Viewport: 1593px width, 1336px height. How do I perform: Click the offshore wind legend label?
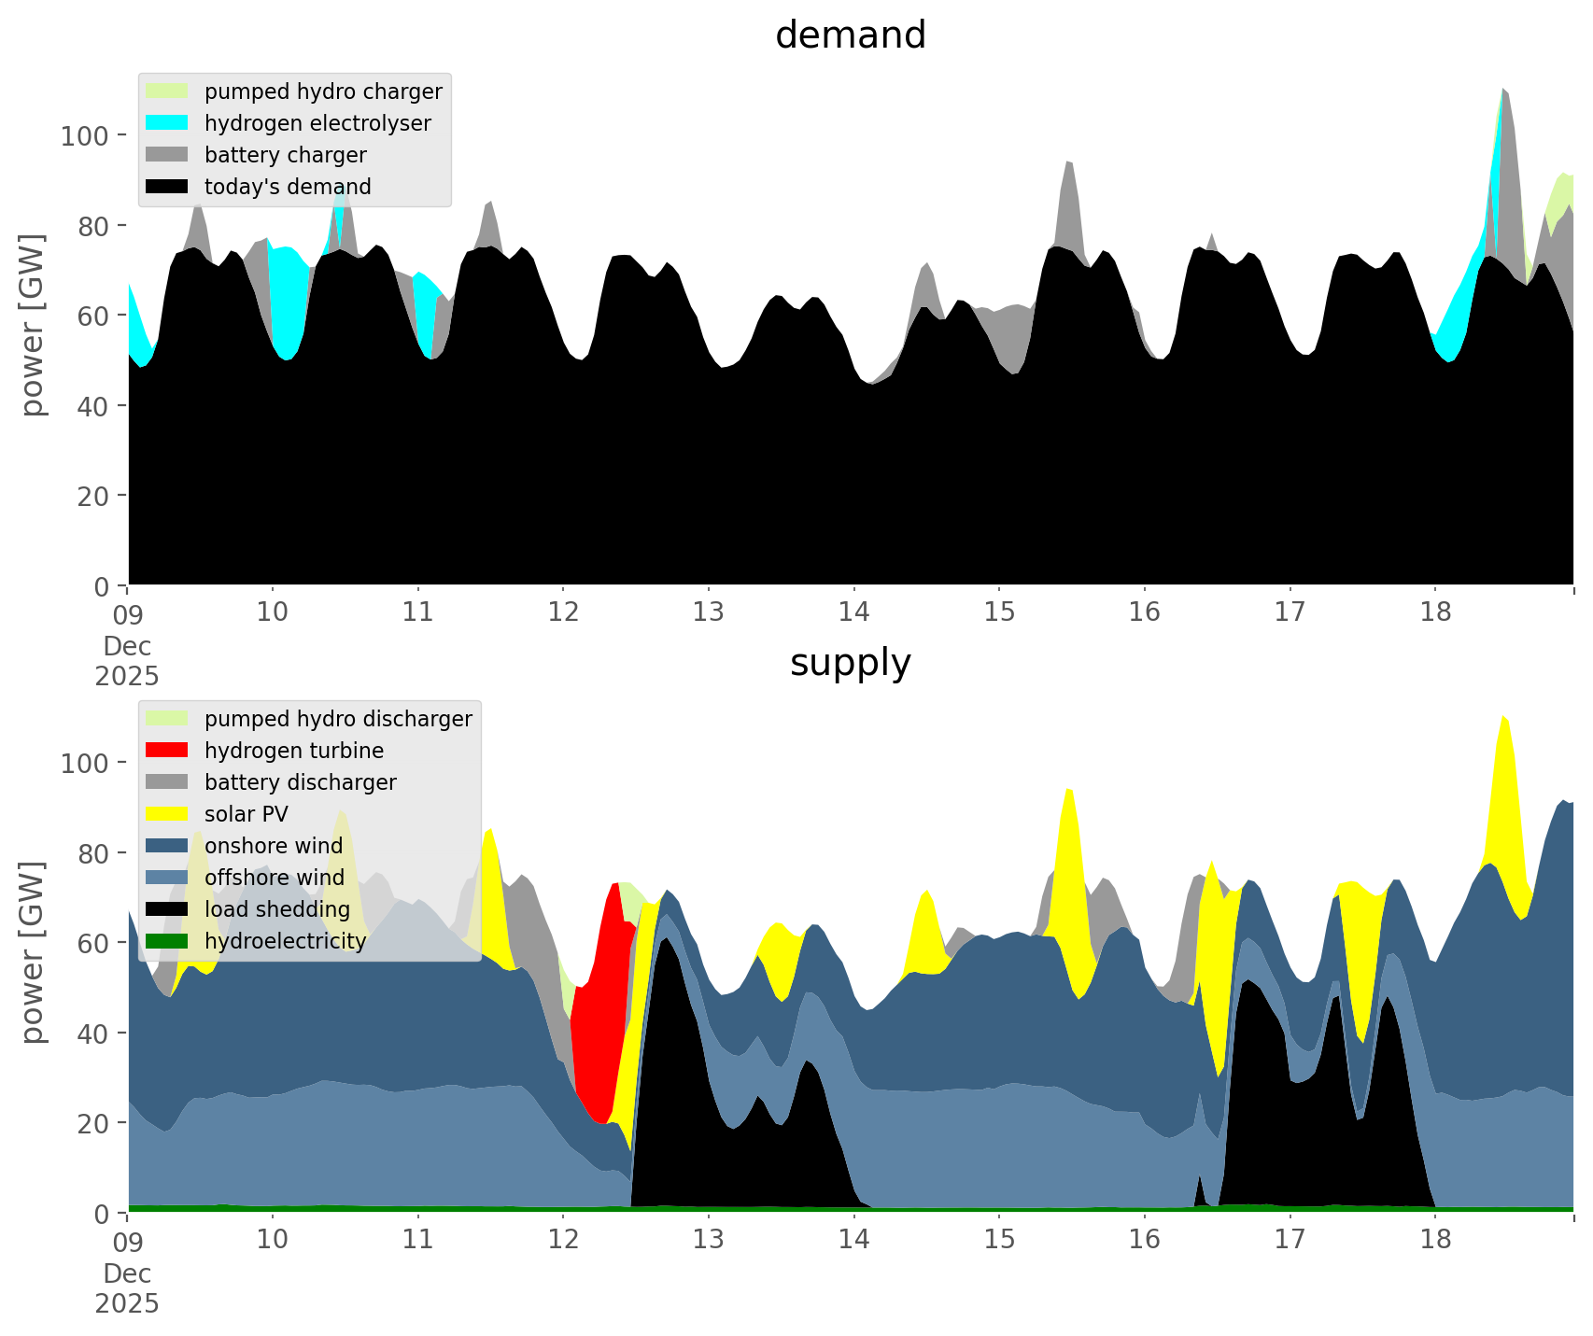[x=275, y=878]
